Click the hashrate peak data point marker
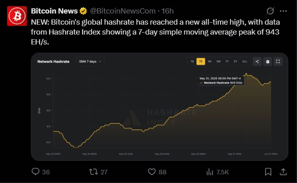The width and height of the screenshot is (297, 183). click(x=246, y=74)
